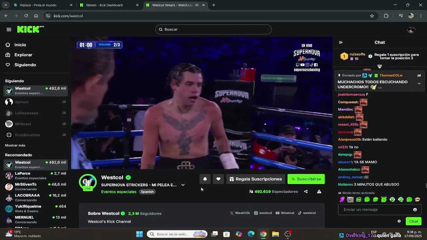The height and width of the screenshot is (240, 427).
Task: Open LACOBRAAA recommended channel
Action: [x=36, y=198]
